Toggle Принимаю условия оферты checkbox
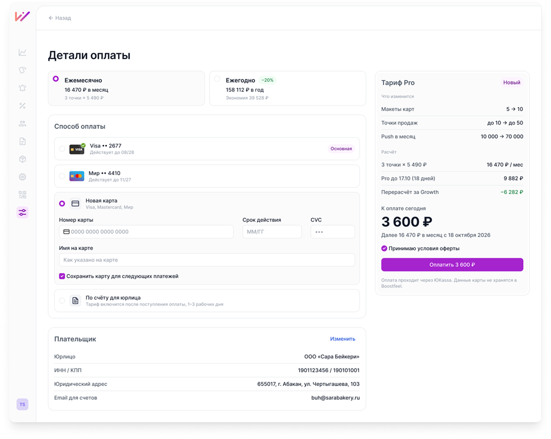The height and width of the screenshot is (439, 551). [x=384, y=248]
